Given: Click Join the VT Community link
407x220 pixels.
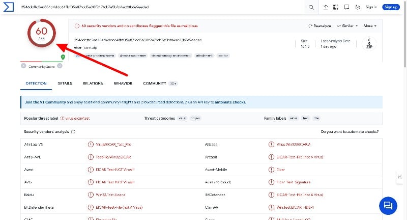Looking at the screenshot, I should pos(45,102).
